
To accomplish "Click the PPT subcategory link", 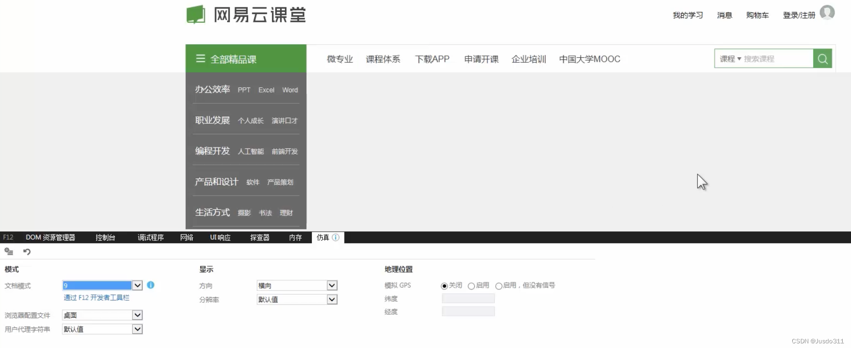I will (244, 90).
